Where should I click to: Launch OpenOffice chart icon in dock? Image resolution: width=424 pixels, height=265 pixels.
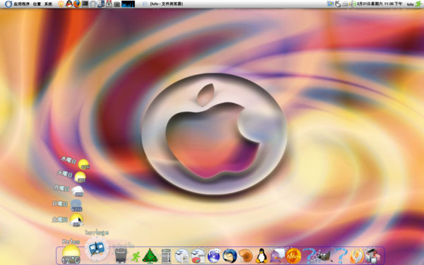point(198,256)
